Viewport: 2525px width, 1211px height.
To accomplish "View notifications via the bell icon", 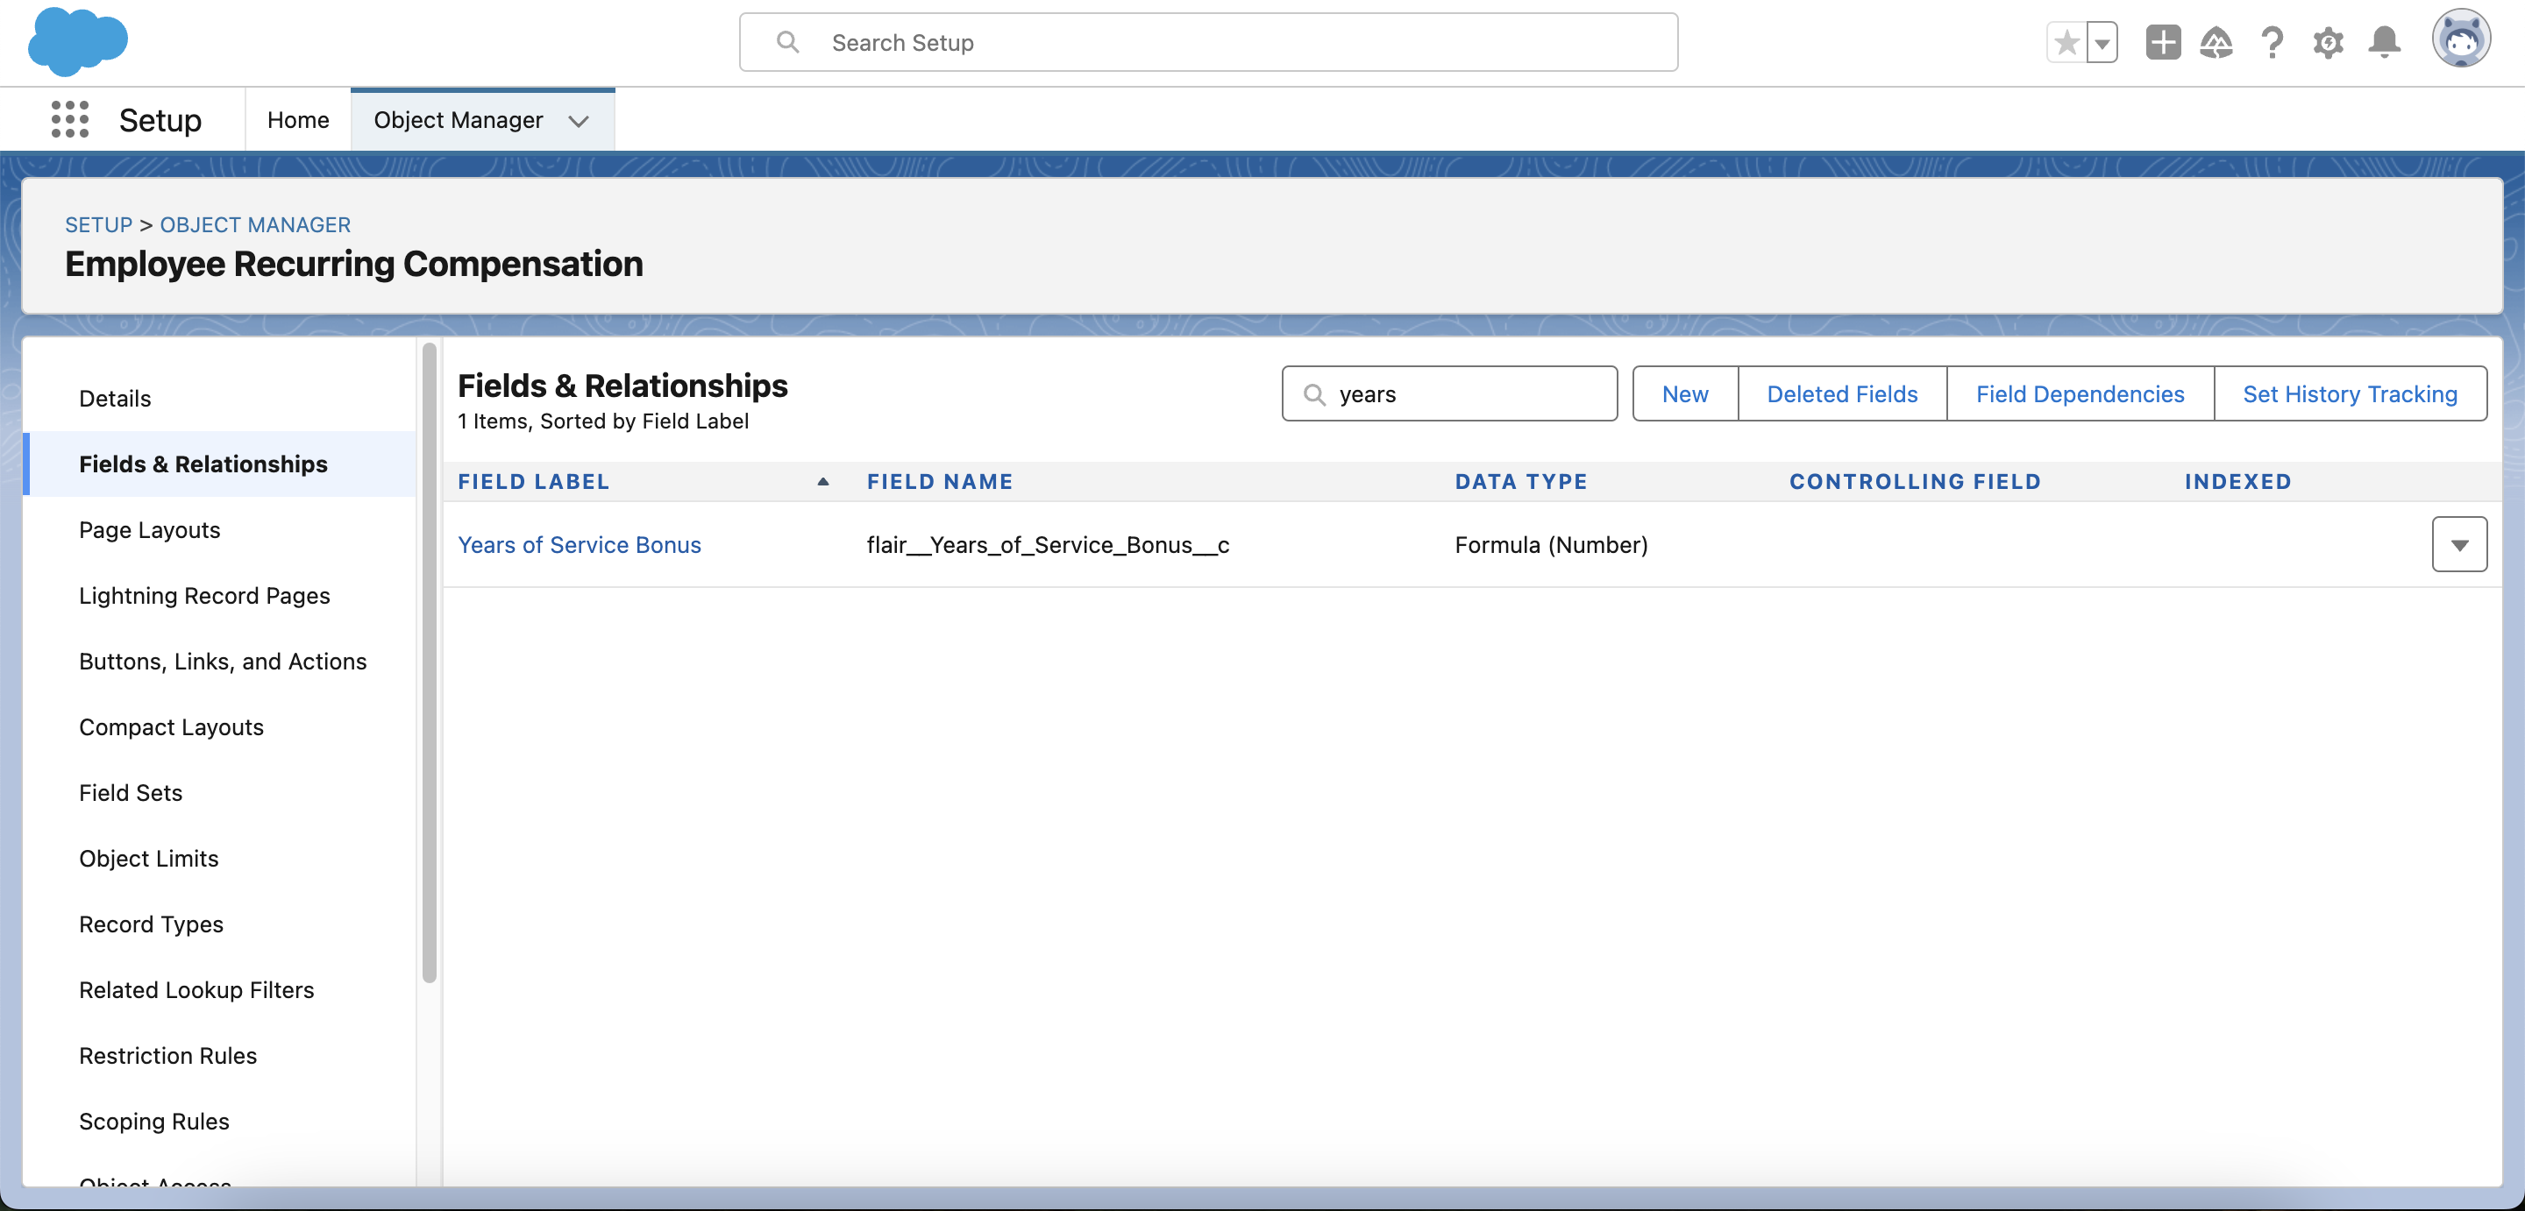I will [2385, 42].
